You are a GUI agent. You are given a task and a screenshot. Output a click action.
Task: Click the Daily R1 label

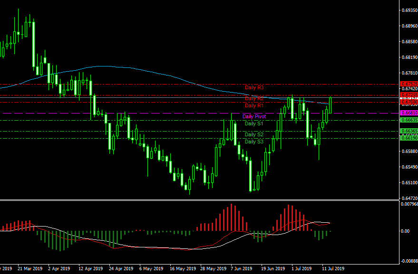pyautogui.click(x=254, y=106)
